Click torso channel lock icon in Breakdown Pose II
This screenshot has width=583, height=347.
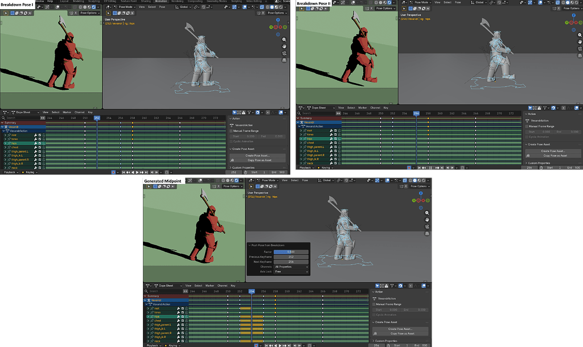point(339,134)
